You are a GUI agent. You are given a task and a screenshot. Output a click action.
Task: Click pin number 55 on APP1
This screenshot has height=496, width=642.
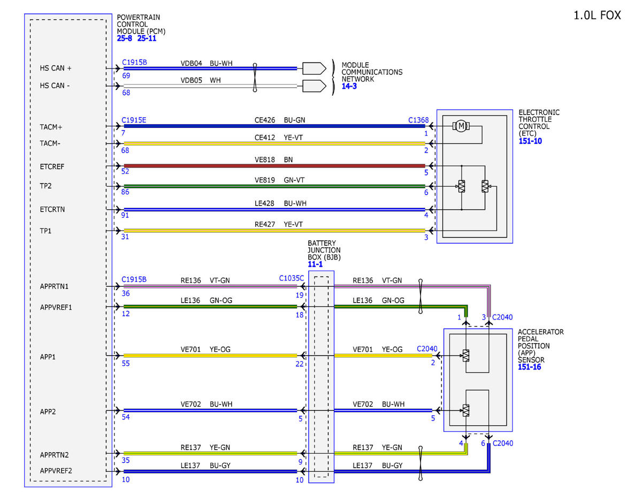click(x=126, y=363)
